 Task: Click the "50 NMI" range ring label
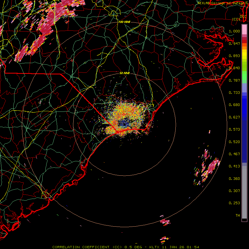124,73
